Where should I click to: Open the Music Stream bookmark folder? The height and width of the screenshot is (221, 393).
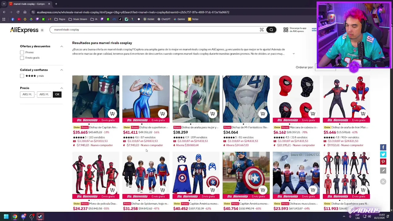point(78,19)
